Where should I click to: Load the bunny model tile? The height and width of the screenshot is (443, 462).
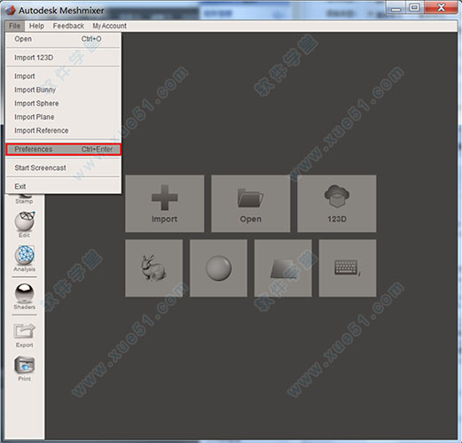point(153,268)
